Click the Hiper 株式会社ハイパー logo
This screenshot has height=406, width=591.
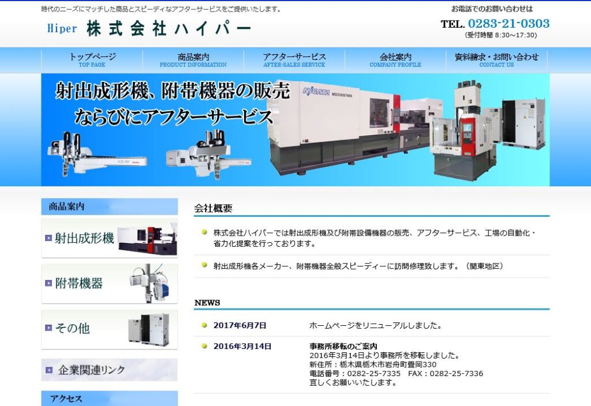[x=149, y=28]
